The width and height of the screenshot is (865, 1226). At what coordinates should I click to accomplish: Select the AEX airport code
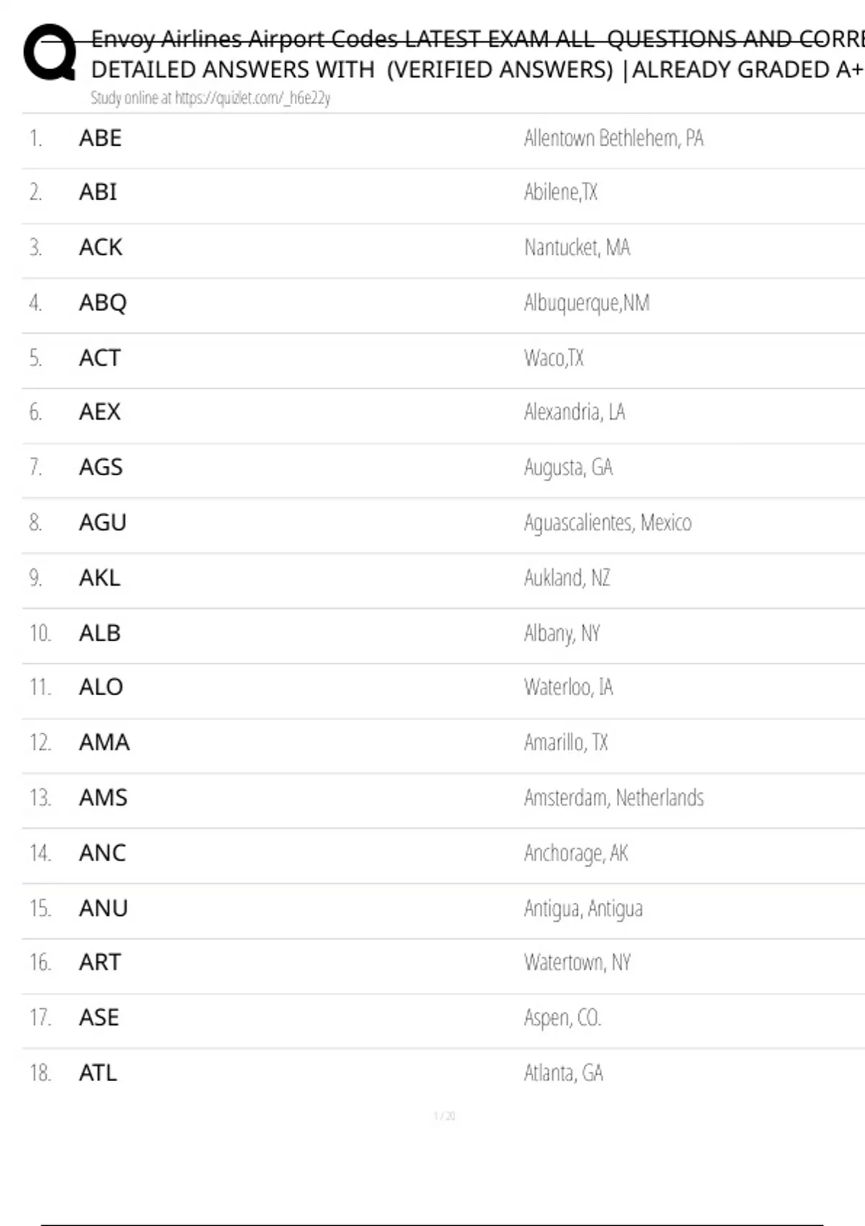tap(99, 412)
